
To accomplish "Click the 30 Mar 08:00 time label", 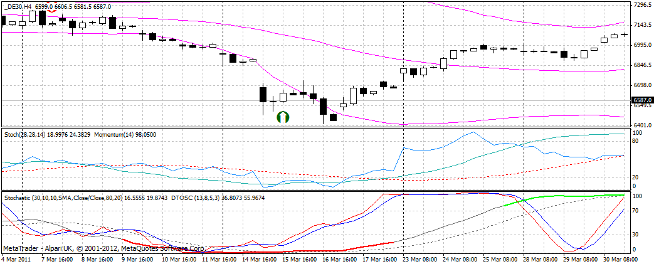I will point(621,259).
